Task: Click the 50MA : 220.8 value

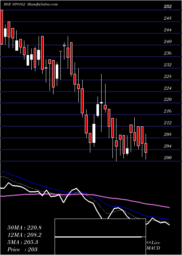Action: pos(24,228)
